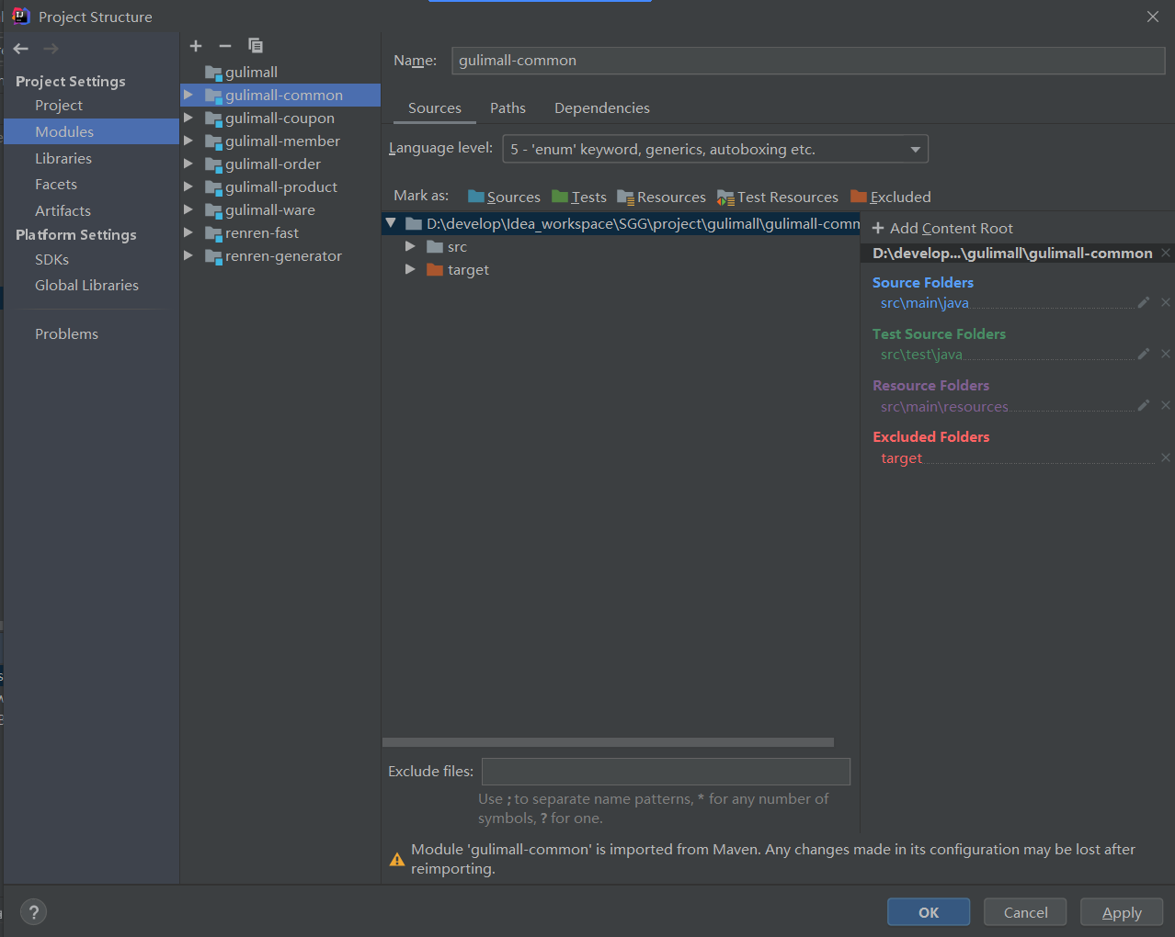Edit src\test\java folder properties
Image resolution: width=1175 pixels, height=937 pixels.
[1144, 354]
